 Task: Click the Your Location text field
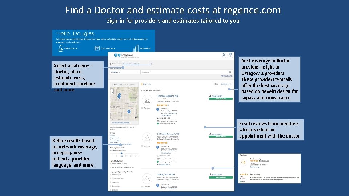(x=136, y=64)
